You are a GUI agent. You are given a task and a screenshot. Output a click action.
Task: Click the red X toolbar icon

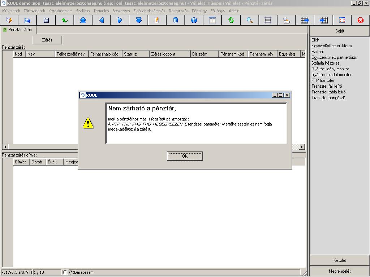click(x=360, y=20)
